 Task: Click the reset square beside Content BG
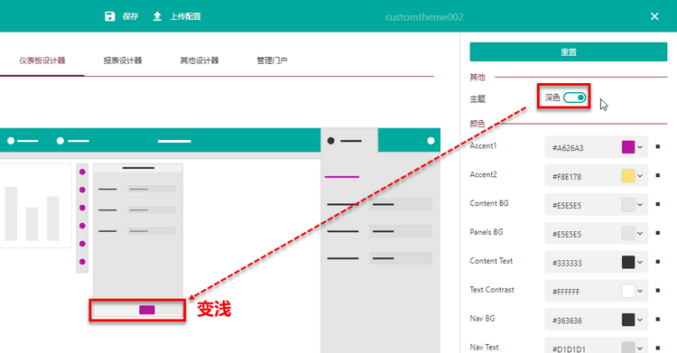[657, 204]
